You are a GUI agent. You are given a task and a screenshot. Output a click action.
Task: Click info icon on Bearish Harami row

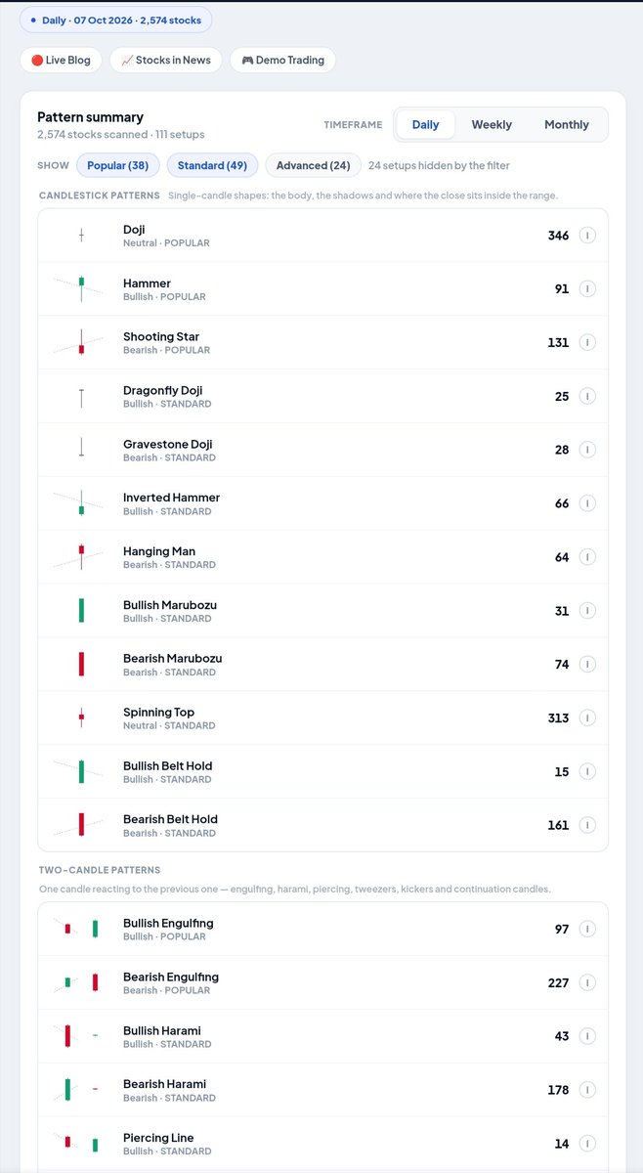coord(587,1090)
